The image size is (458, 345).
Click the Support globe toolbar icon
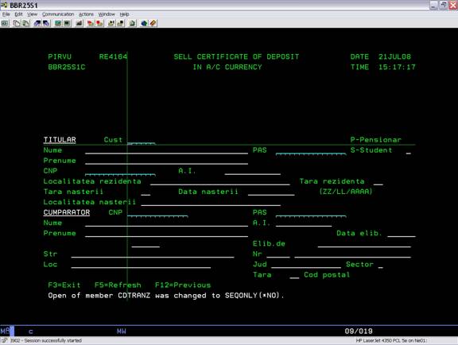point(144,23)
